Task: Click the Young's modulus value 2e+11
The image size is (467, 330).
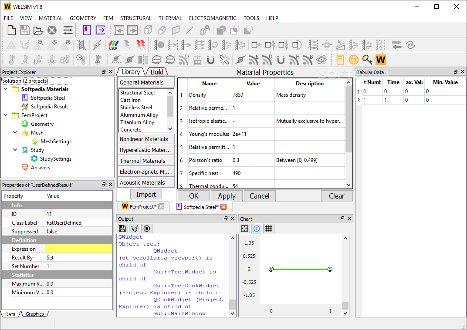Action: (253, 134)
